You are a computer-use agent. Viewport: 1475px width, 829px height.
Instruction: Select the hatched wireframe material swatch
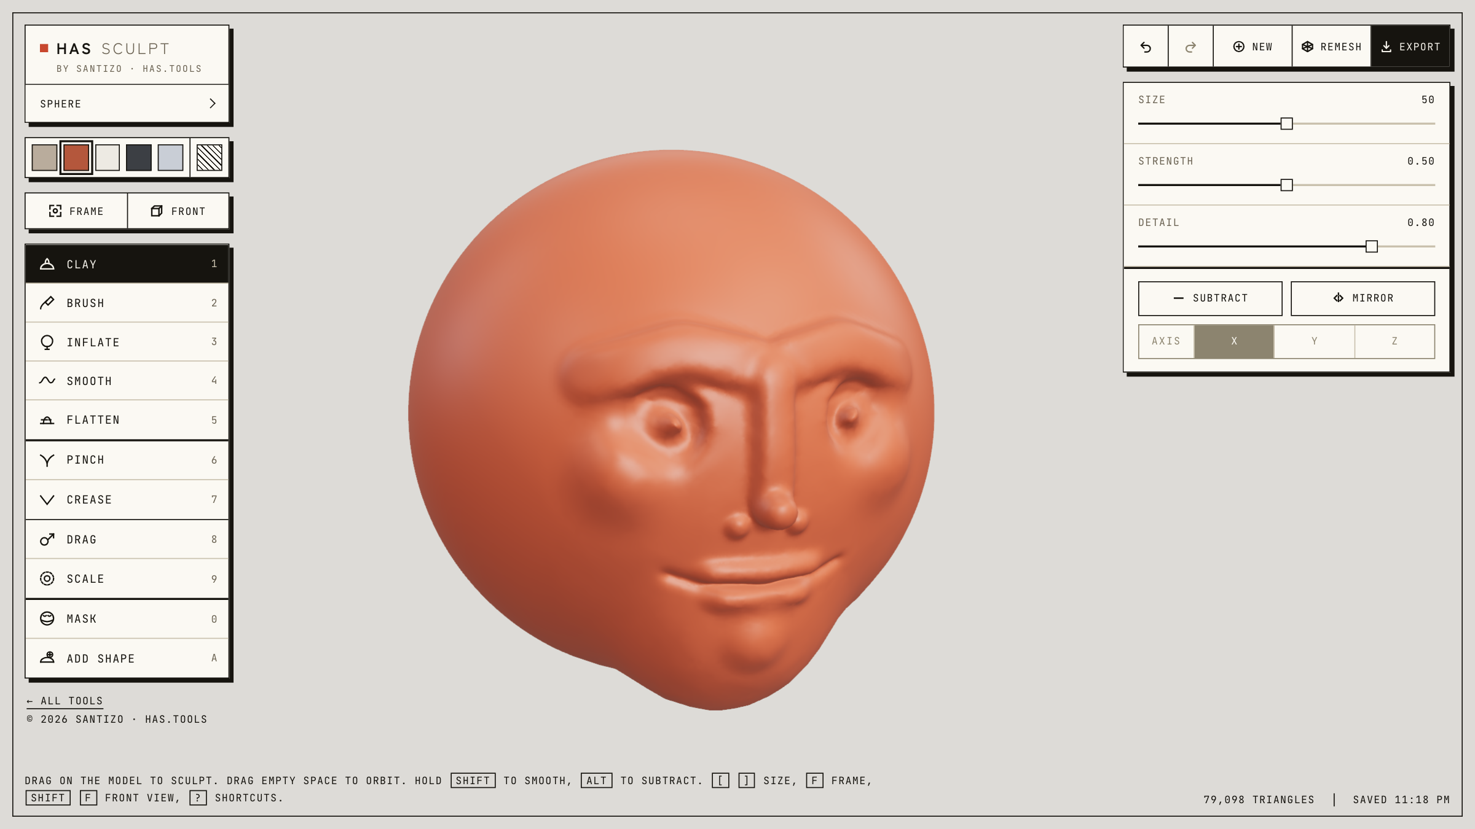point(210,158)
